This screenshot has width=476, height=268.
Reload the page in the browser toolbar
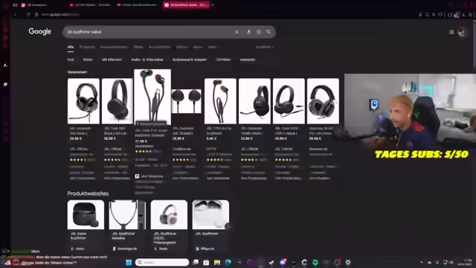[x=28, y=15]
